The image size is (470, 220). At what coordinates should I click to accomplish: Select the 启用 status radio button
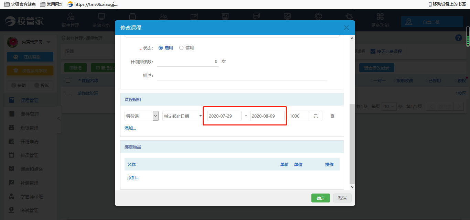(161, 48)
